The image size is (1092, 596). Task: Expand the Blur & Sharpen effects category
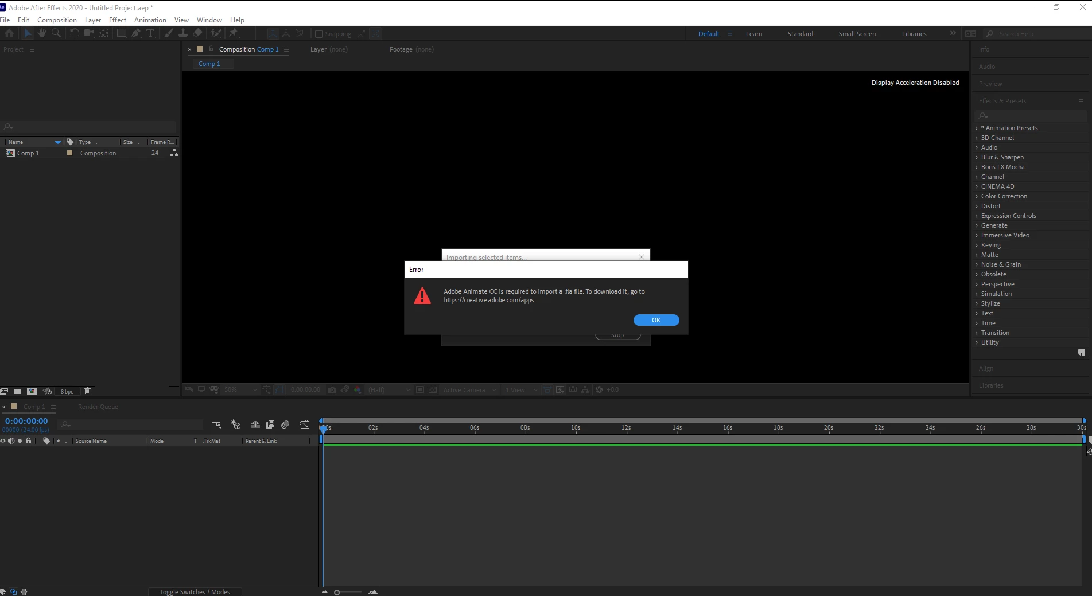pyautogui.click(x=977, y=157)
